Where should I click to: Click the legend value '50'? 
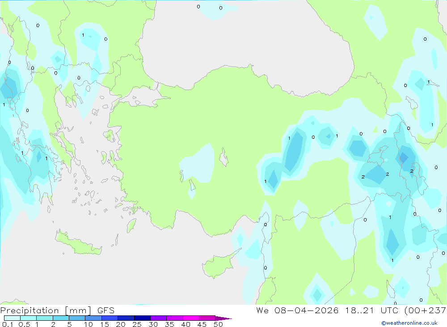(x=218, y=324)
